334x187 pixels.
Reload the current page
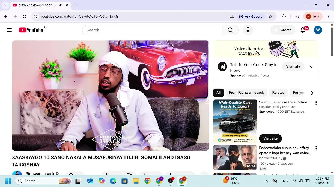pos(25,16)
